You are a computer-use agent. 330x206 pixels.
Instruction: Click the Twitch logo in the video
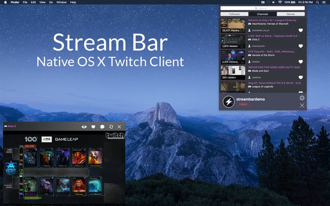[115, 136]
